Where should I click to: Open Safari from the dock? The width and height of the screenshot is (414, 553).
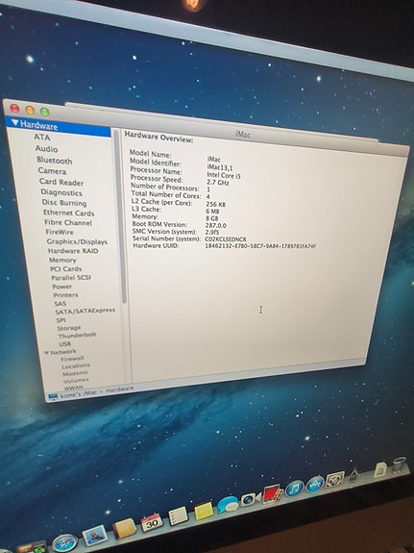point(64,543)
